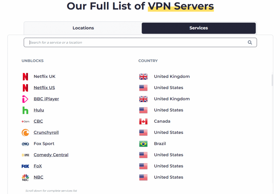
Task: Open the Netflix US link
Action: (44, 88)
